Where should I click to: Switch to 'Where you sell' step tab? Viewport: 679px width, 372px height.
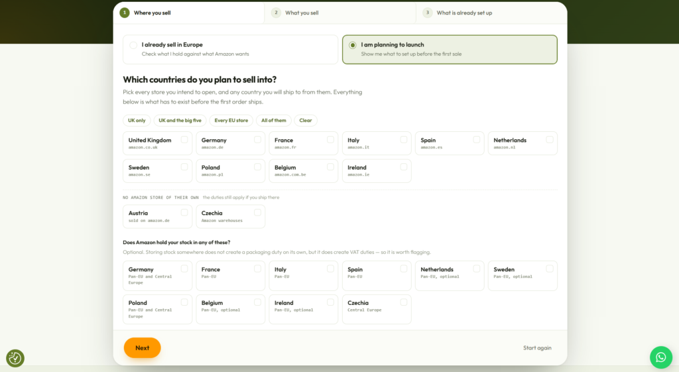[189, 13]
